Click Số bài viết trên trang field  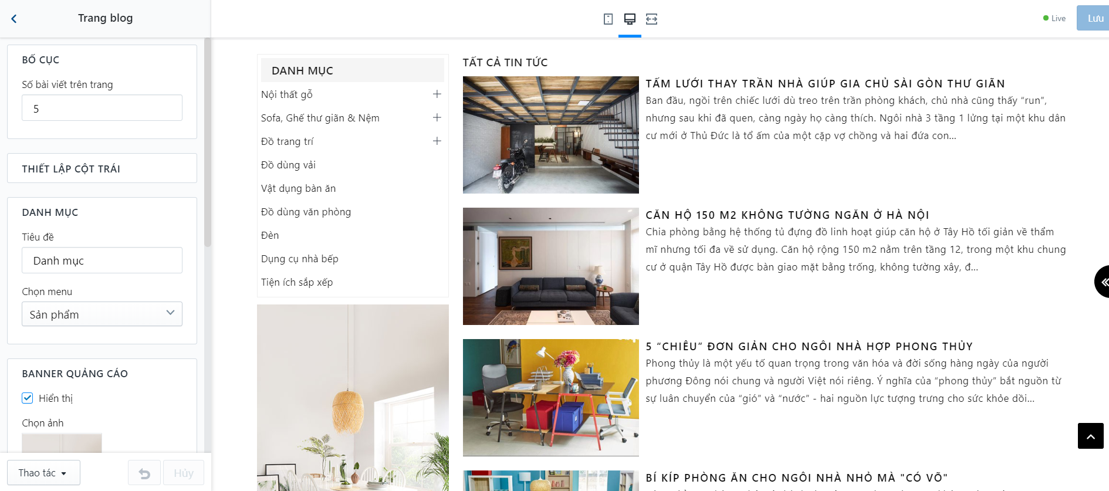[102, 108]
